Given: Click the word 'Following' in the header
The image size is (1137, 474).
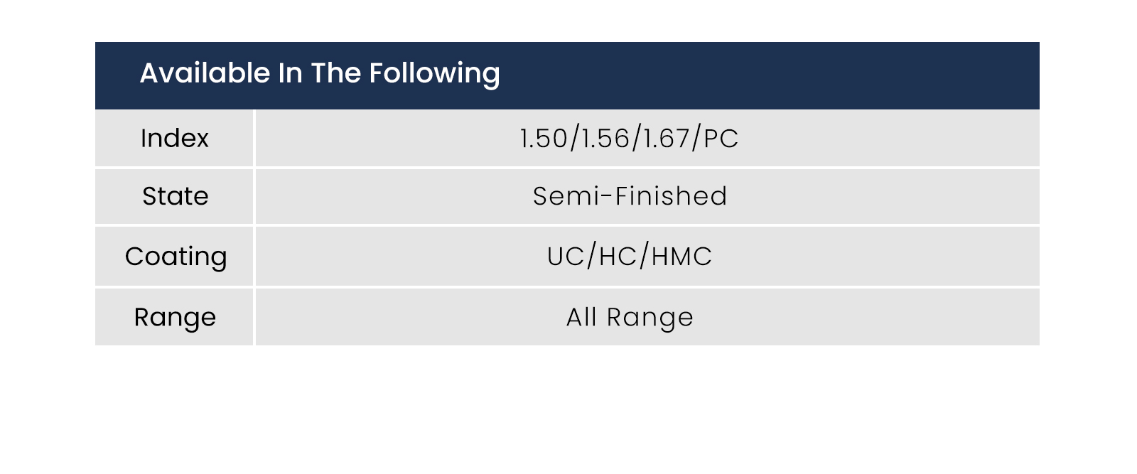Looking at the screenshot, I should coord(435,74).
